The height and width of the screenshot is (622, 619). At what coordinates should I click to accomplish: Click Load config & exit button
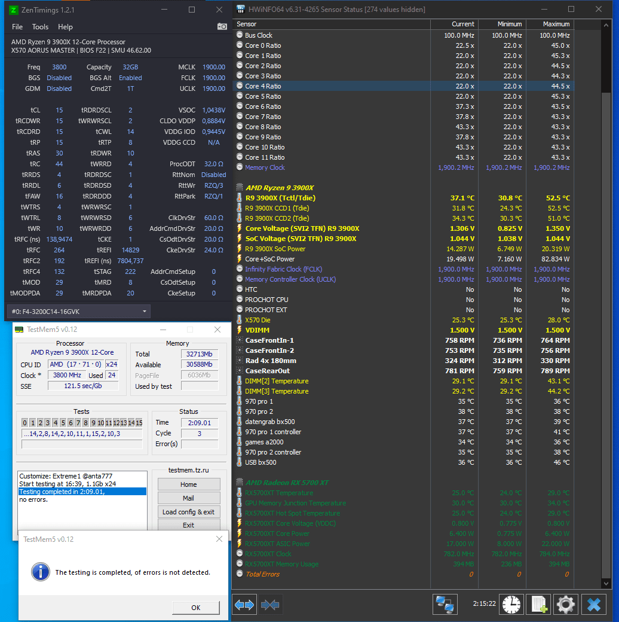pyautogui.click(x=189, y=512)
